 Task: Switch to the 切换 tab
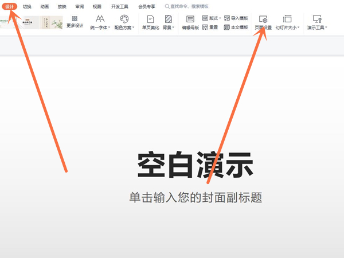[x=27, y=6]
